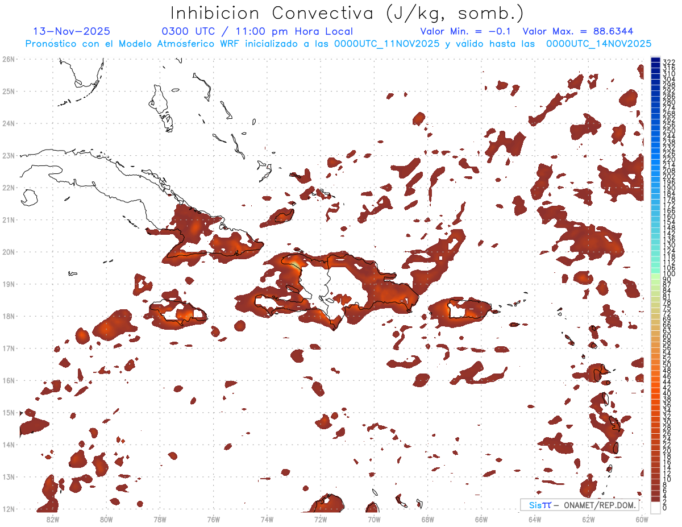Click the color scale value 100

[669, 274]
